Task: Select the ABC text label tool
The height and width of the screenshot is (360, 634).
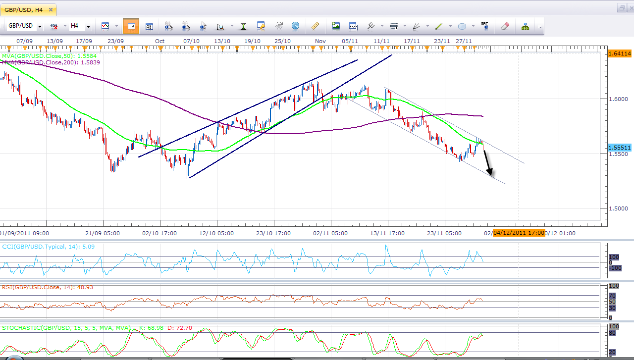Action: [x=484, y=26]
